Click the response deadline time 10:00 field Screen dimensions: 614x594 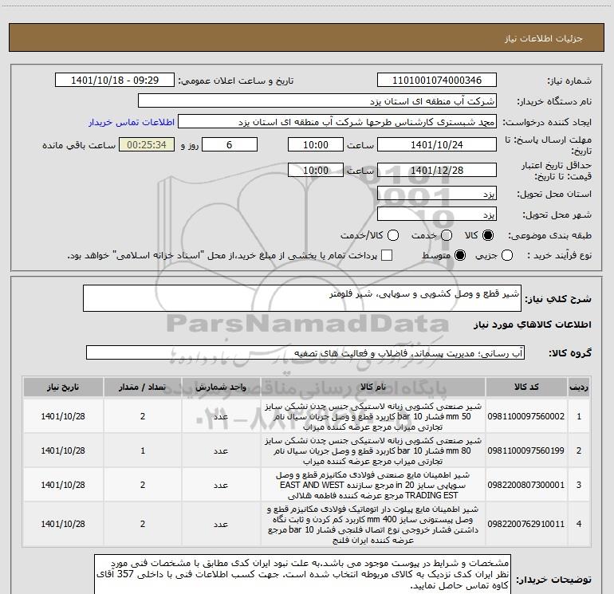316,145
